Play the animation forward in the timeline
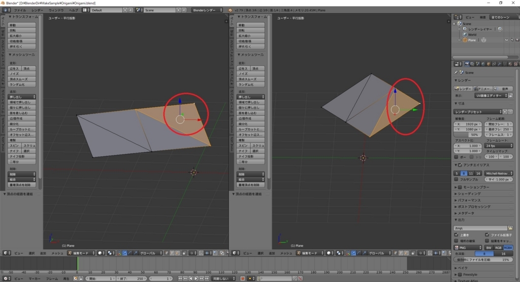The image size is (520, 282). (x=196, y=278)
